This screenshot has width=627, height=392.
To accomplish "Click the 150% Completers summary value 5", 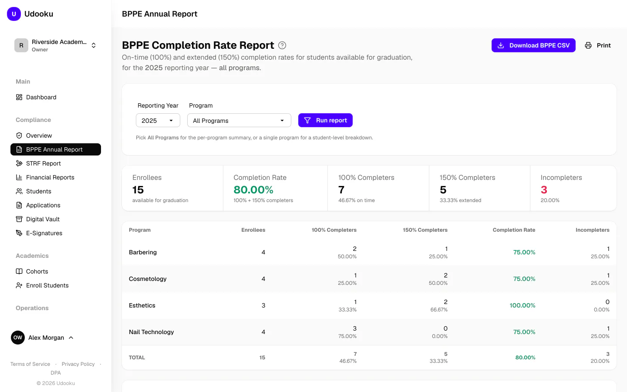I will click(443, 190).
